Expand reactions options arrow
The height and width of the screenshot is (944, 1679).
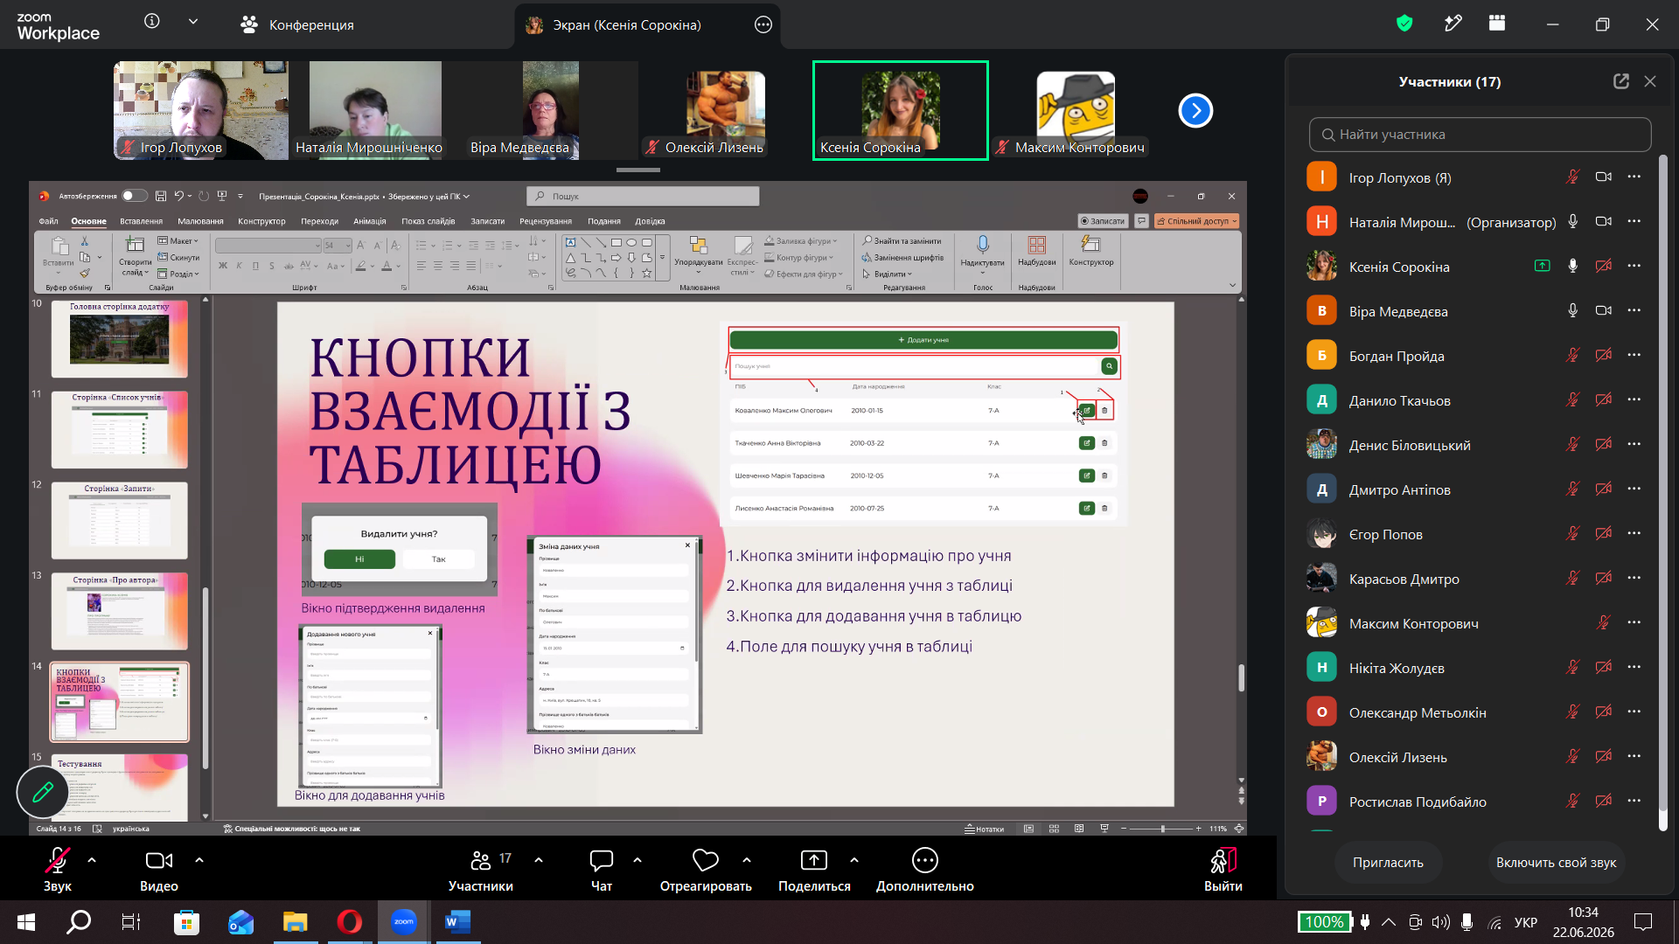click(x=747, y=860)
